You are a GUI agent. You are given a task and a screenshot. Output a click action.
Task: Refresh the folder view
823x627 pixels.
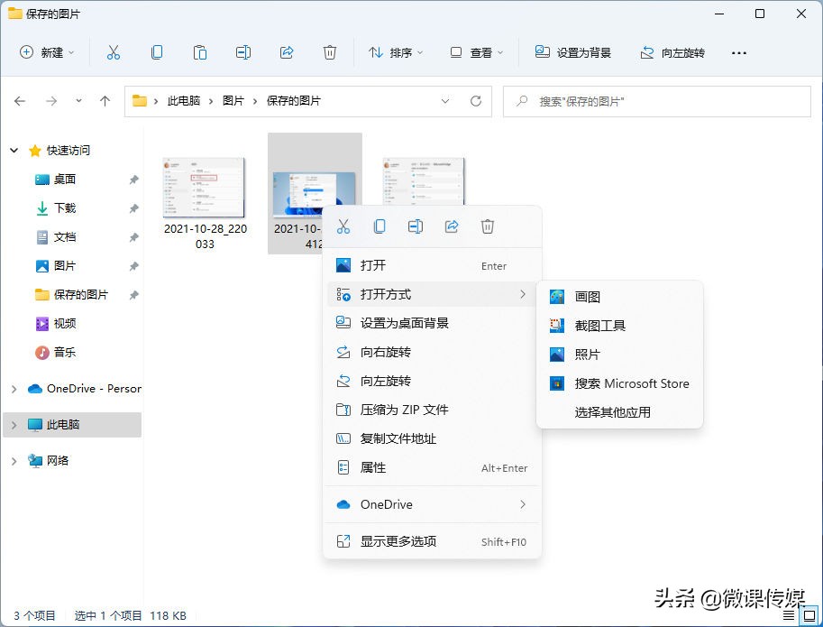point(476,101)
